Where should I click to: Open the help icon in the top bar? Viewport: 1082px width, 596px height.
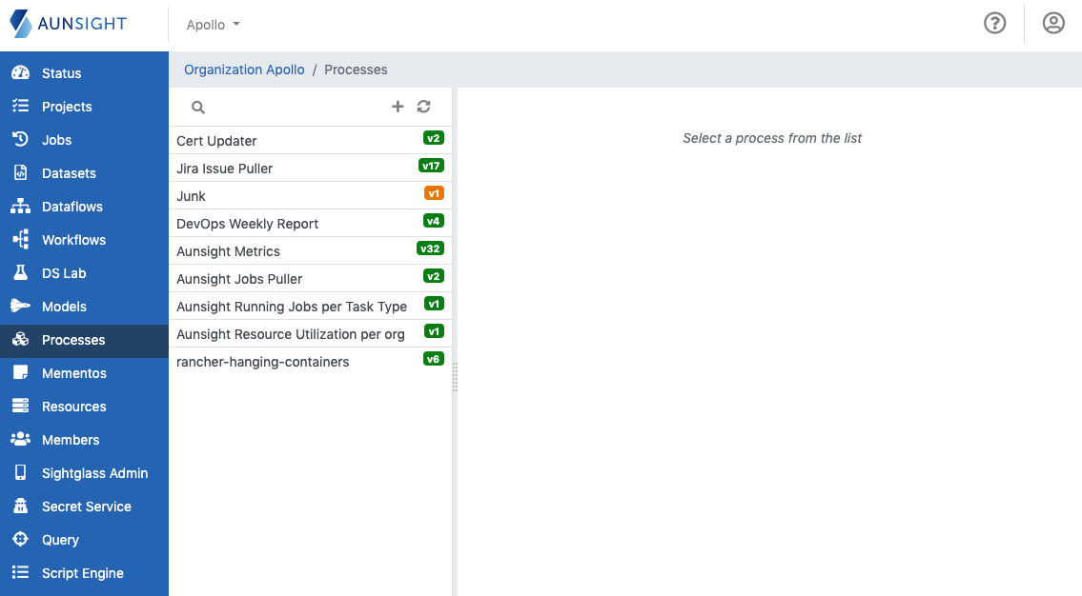coord(994,22)
